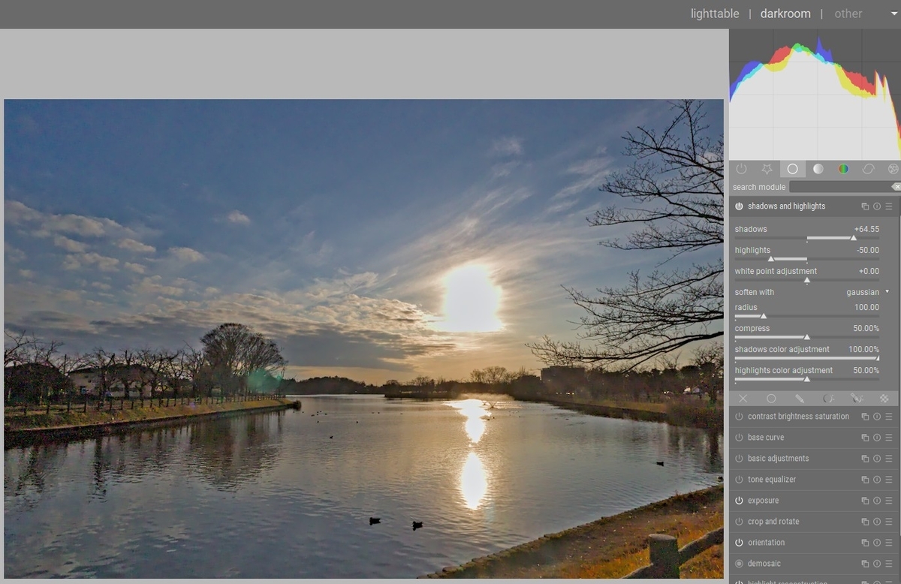This screenshot has height=584, width=901.
Task: Open presets menu for tone equalizer
Action: 889,480
